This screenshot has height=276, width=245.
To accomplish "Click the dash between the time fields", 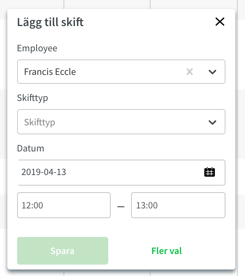I will click(x=121, y=206).
